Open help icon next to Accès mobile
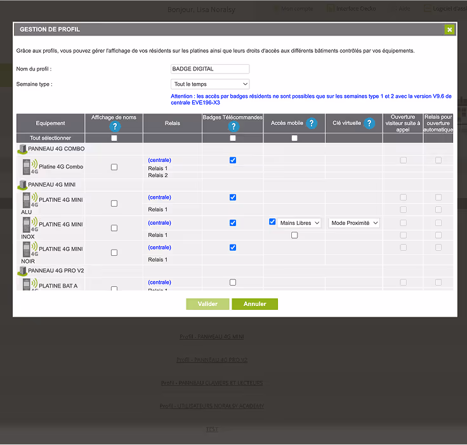 312,123
